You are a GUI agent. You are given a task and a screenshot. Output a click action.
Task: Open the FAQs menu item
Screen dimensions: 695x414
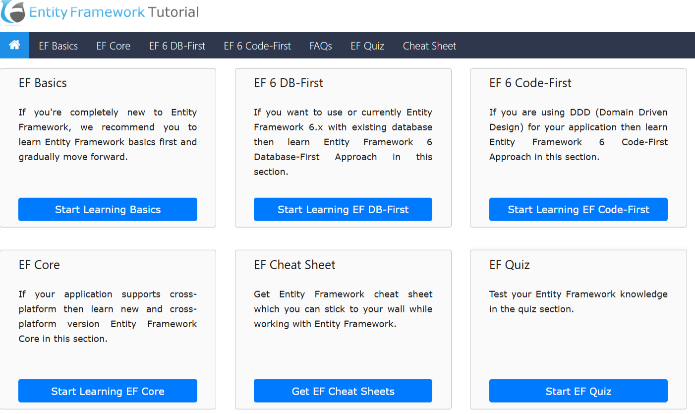click(x=321, y=46)
